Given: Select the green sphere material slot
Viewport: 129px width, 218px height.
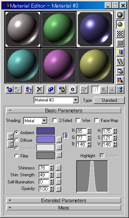Looking at the screenshot, I should [x=59, y=29].
